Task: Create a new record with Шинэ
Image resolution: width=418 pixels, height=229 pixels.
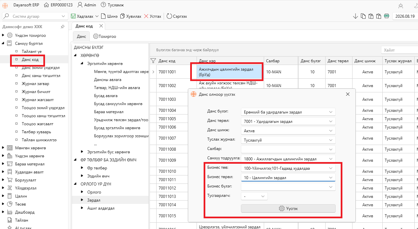Action: (109, 16)
